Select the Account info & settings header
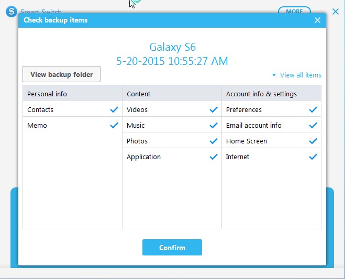Image resolution: width=345 pixels, height=279 pixels. click(271, 93)
